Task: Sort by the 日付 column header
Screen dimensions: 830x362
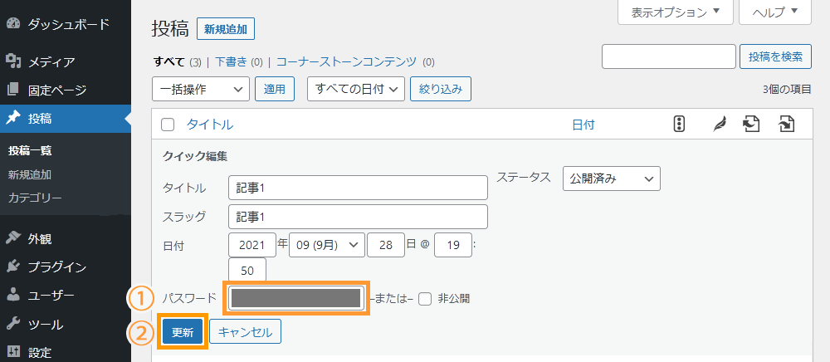Action: 583,125
